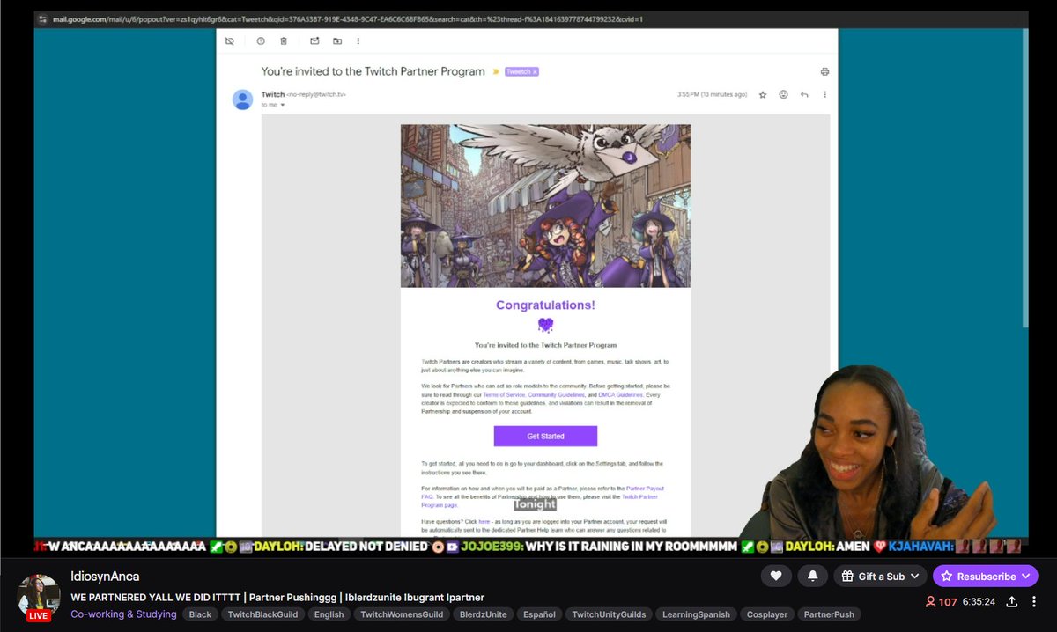Print the Partner Program email

click(824, 71)
